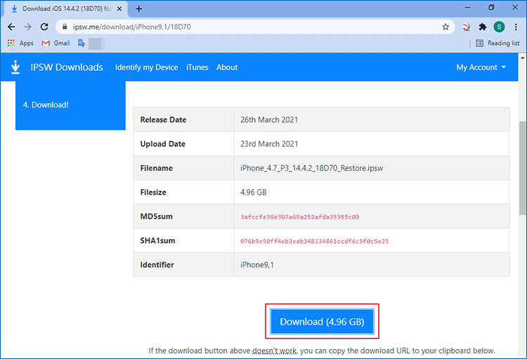Bookmark this page with the star icon
The image size is (527, 359).
[x=445, y=27]
